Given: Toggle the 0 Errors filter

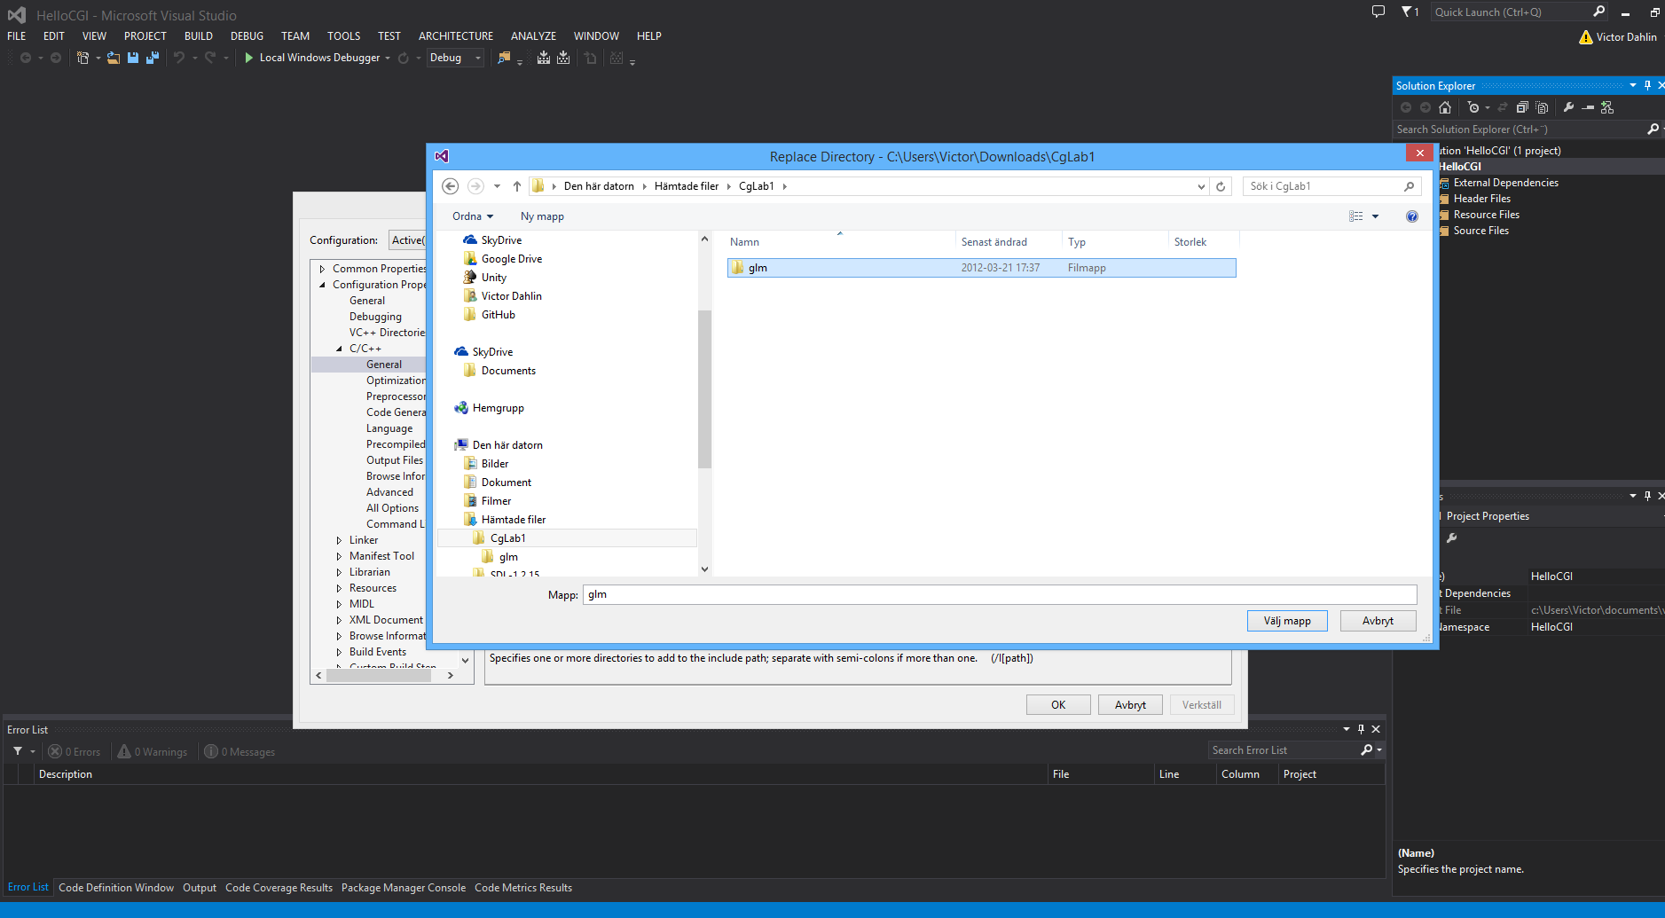Looking at the screenshot, I should point(75,752).
